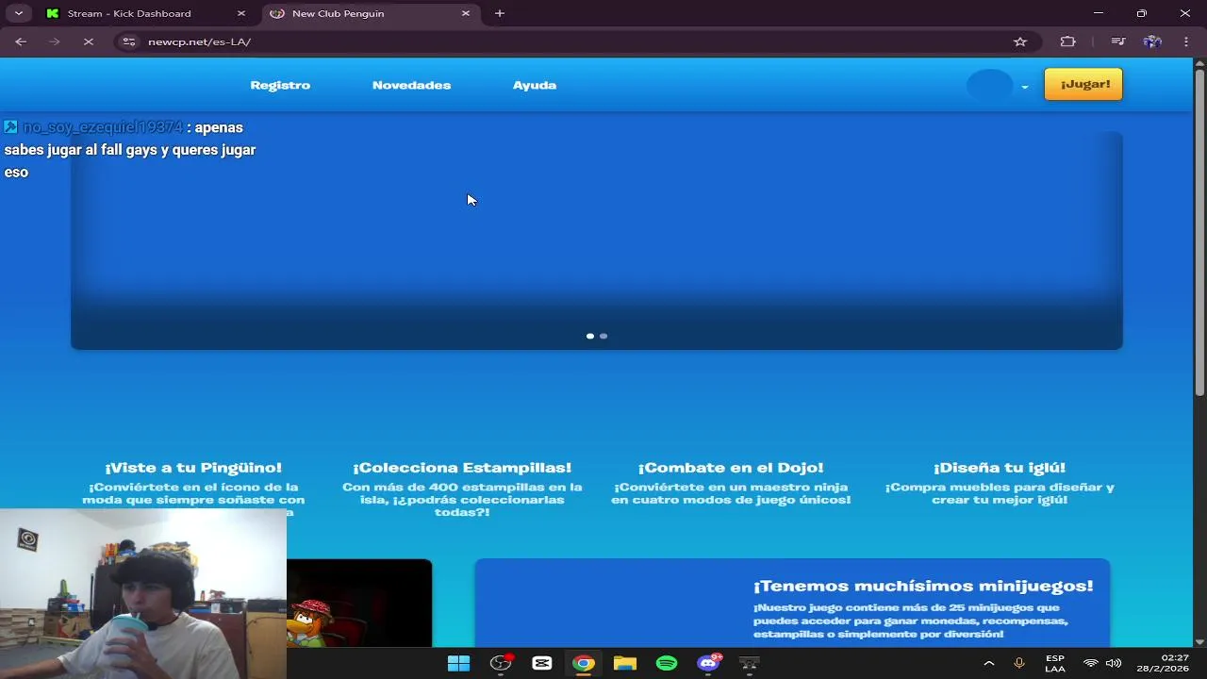The width and height of the screenshot is (1207, 679).
Task: Click the ¡Colecciona Estampillas! heading
Action: tap(462, 468)
